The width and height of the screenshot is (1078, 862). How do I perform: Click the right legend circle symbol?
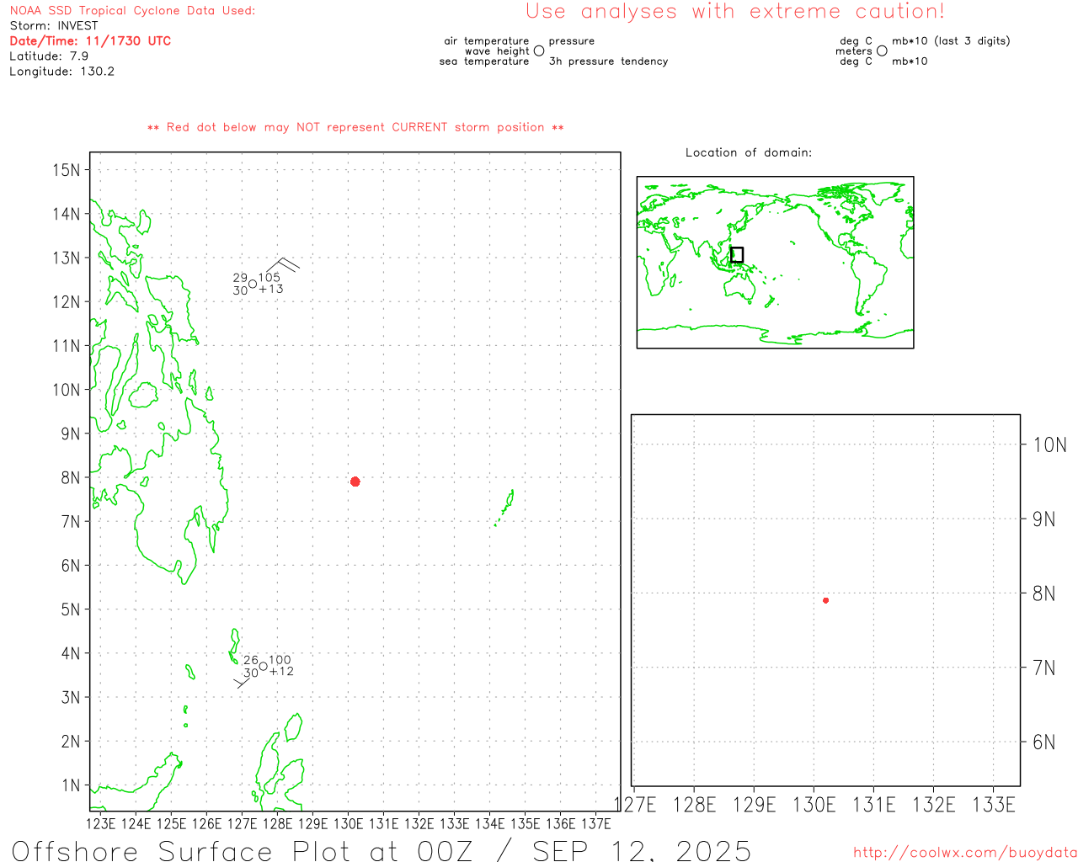(882, 51)
